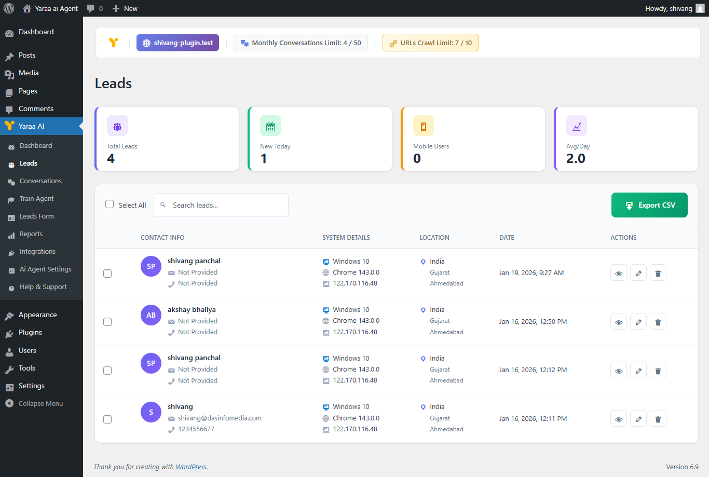
Task: Click the Total Leads people icon
Action: (x=117, y=126)
